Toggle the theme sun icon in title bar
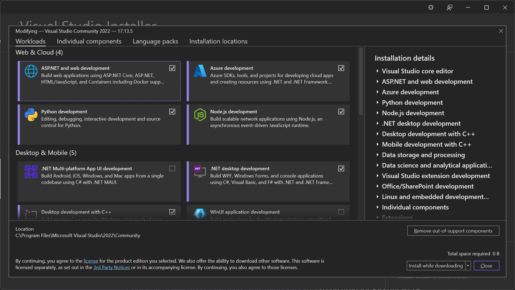The height and width of the screenshot is (290, 515). click(431, 8)
